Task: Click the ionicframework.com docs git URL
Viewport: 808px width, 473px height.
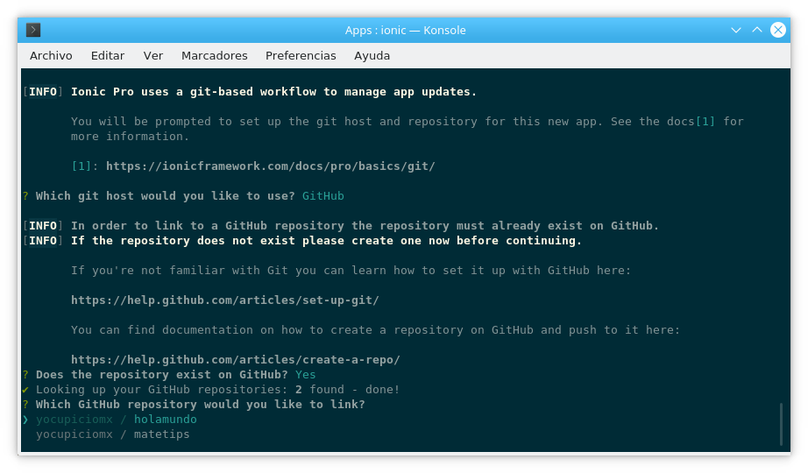Action: click(x=271, y=166)
